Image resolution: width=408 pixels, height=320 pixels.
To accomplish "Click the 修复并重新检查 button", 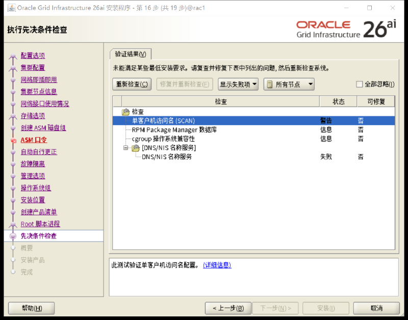I will (x=185, y=84).
